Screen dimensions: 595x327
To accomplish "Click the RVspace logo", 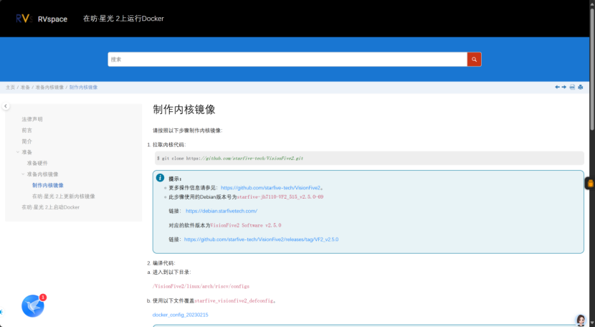I will (x=42, y=19).
